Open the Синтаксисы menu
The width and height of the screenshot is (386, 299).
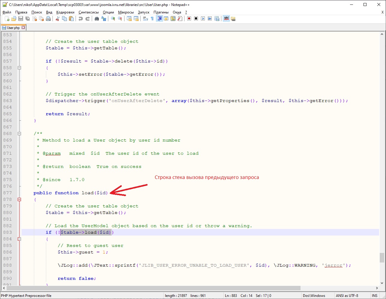(89, 12)
